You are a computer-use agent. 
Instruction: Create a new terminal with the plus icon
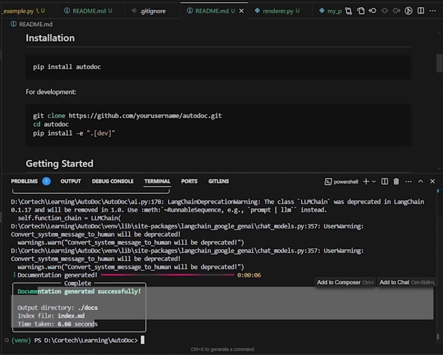[x=366, y=181]
